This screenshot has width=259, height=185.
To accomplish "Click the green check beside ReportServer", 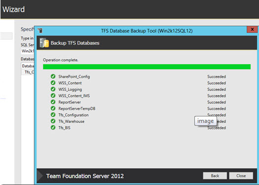I will coord(53,102).
